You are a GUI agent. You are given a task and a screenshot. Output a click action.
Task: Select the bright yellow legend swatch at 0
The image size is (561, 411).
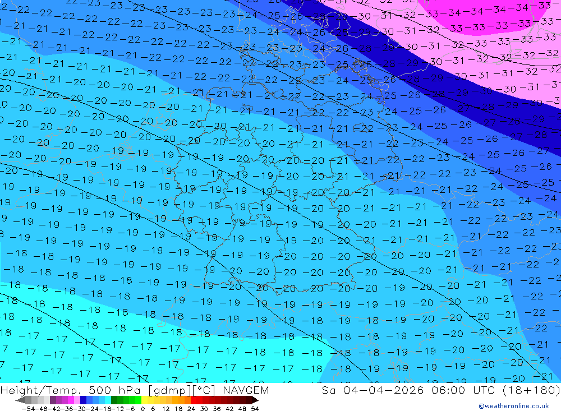[x=145, y=400]
